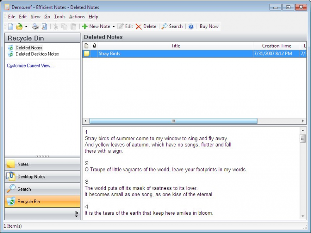Click the Print Preview icon
This screenshot has height=233, width=311.
(44, 26)
